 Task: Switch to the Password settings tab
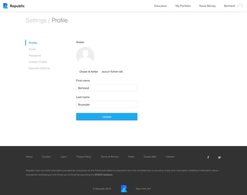[35, 55]
